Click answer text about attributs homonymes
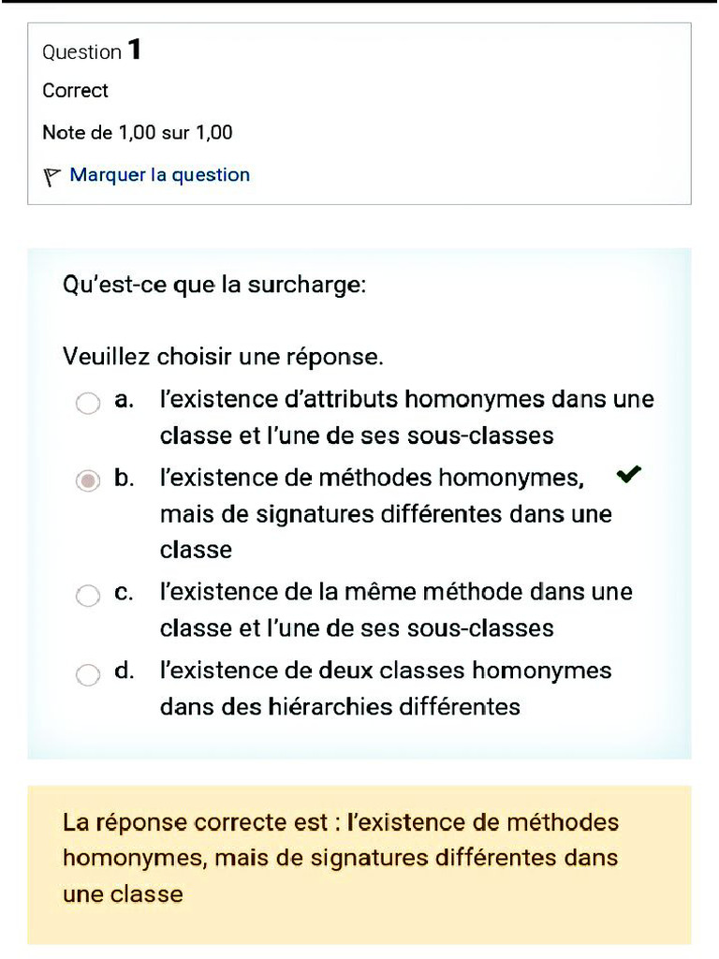 pos(406,418)
